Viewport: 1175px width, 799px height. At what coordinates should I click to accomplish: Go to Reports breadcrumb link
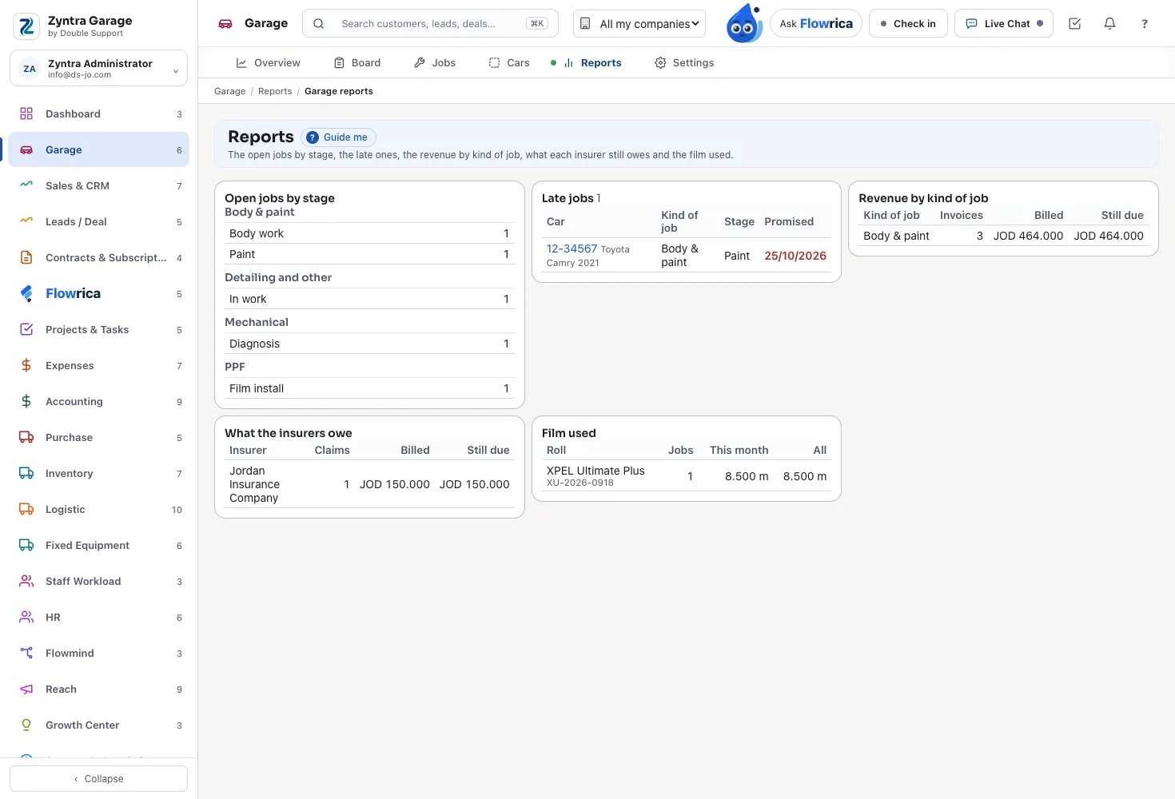tap(275, 91)
